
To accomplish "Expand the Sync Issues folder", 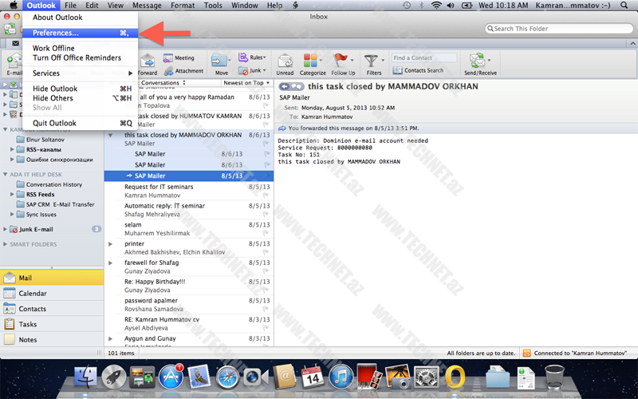I will coord(12,214).
